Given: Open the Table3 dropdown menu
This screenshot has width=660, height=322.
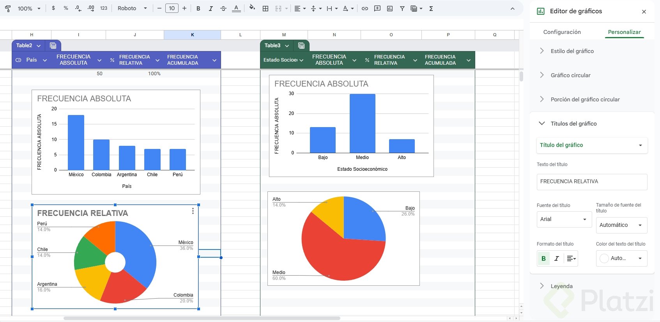Looking at the screenshot, I should click(287, 46).
